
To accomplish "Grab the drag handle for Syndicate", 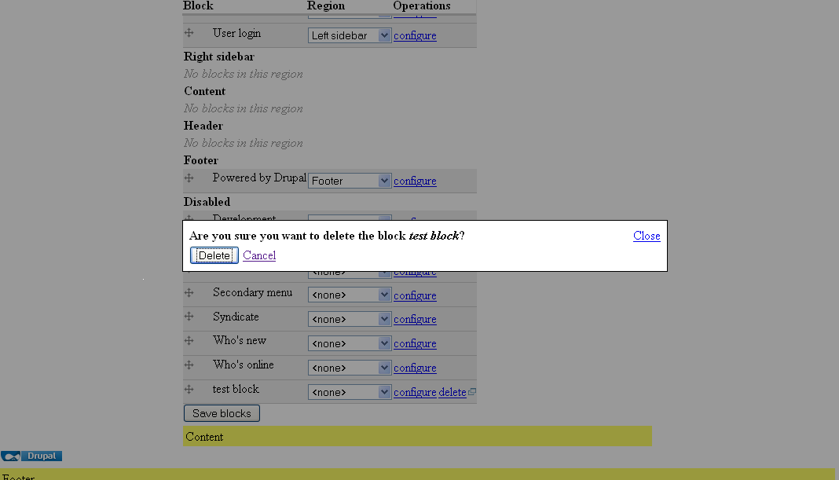I will click(189, 317).
